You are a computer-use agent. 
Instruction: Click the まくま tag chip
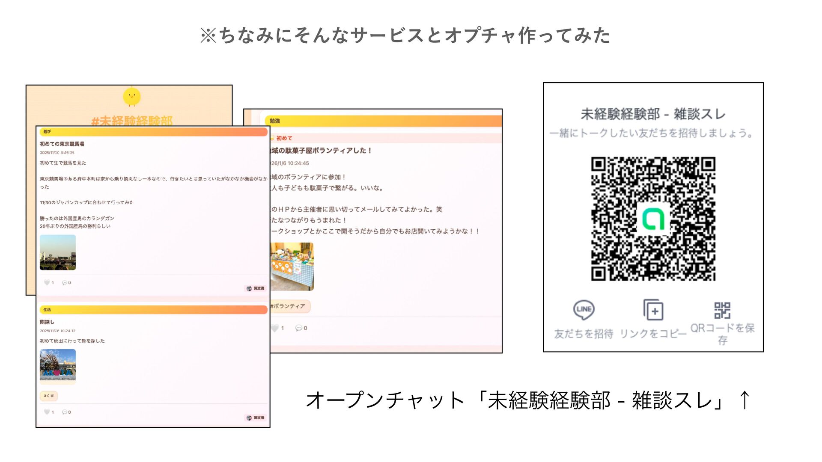(49, 396)
